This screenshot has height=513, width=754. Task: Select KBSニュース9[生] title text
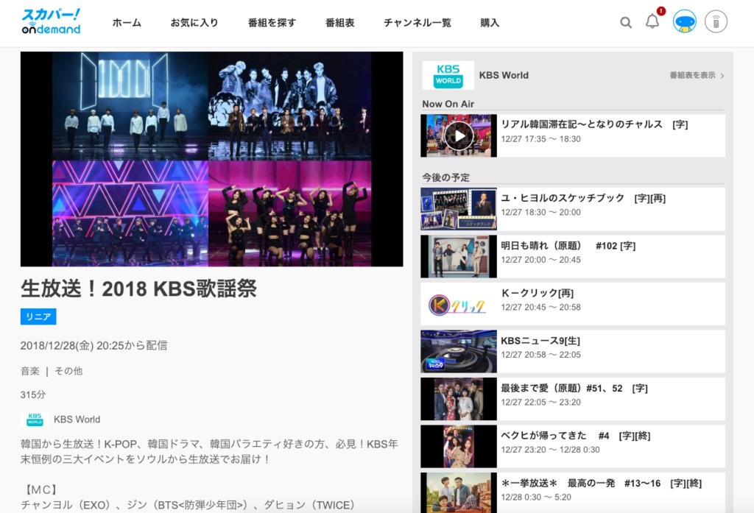540,340
